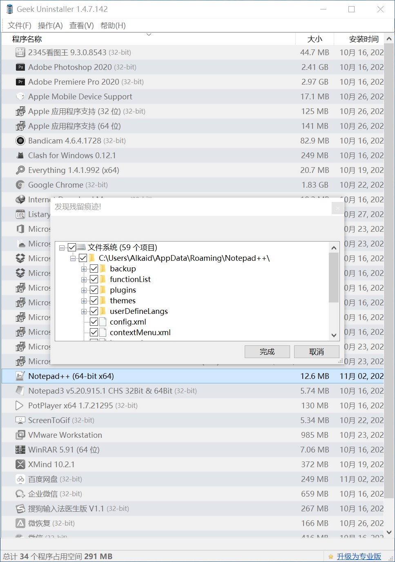Expand the userDefineLangs folder node
The image size is (395, 562).
click(x=84, y=311)
